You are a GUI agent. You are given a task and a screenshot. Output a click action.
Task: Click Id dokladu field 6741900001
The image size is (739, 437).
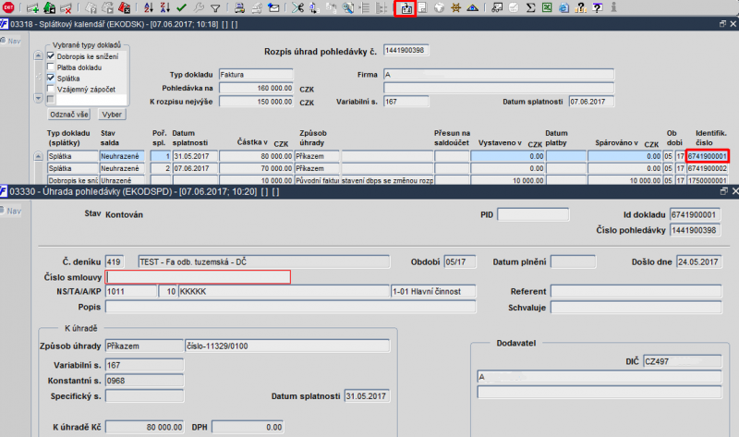[x=695, y=214]
